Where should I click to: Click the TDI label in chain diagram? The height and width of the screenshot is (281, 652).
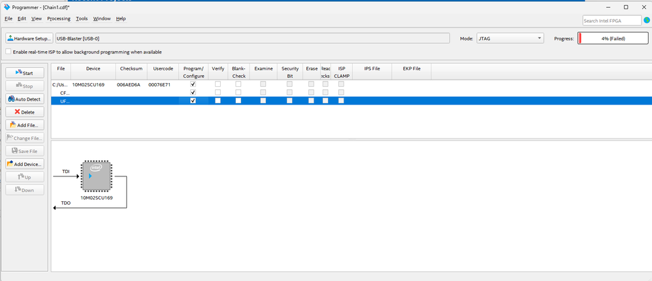[66, 171]
